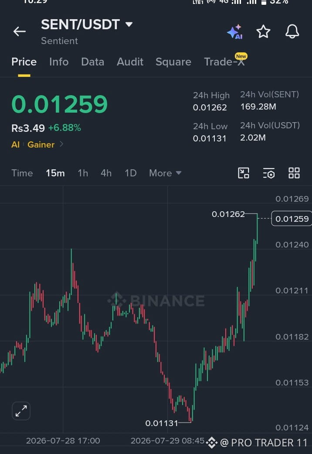This screenshot has height=454, width=312.
Task: Tap the 0.01269 price axis label
Action: tap(292, 199)
